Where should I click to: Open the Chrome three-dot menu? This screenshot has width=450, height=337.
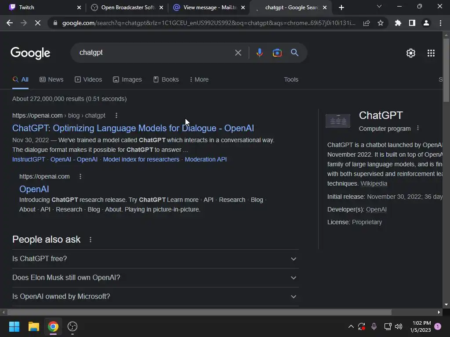tap(440, 23)
